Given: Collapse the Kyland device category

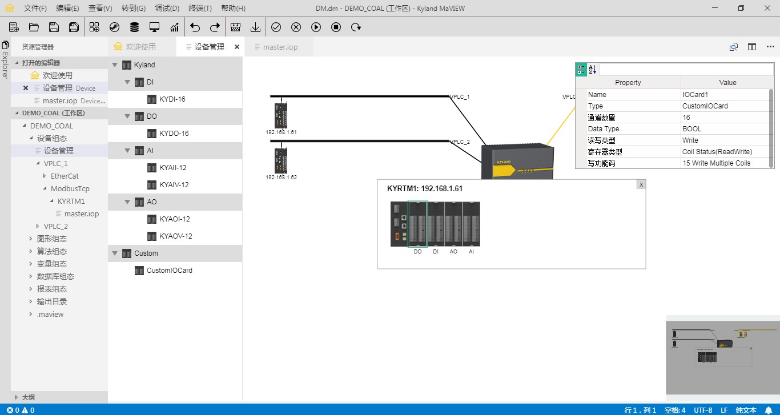Looking at the screenshot, I should pyautogui.click(x=115, y=65).
